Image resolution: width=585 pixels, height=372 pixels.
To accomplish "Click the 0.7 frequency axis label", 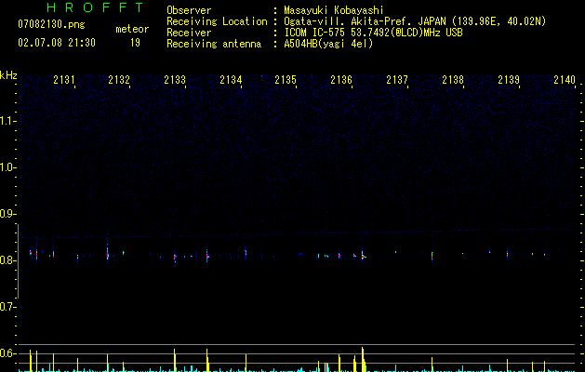I will pyautogui.click(x=8, y=307).
